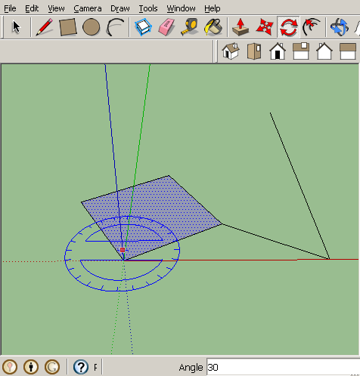The height and width of the screenshot is (376, 360).
Task: Select the Offset tool
Action: (x=312, y=27)
